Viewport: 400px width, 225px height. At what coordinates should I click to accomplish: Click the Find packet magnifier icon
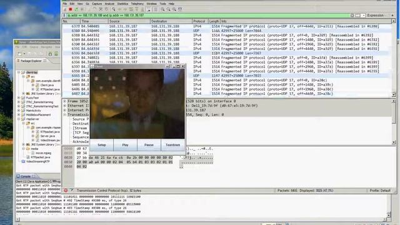tap(114, 9)
